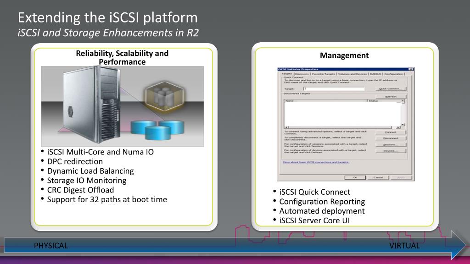Viewport: 470px width, 264px height.
Task: Click 'iSCSI Multi-Core and Numa IO' bullet
Action: [101, 152]
